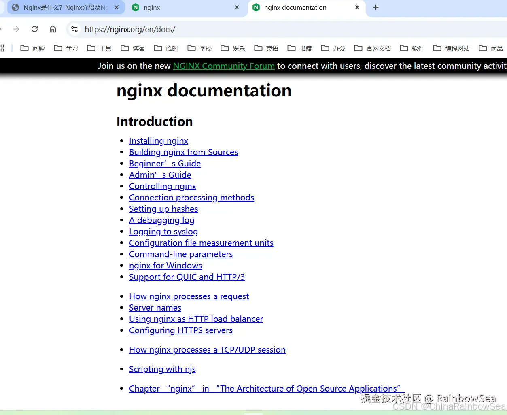Open the 官网文档 bookmark folder

[373, 48]
